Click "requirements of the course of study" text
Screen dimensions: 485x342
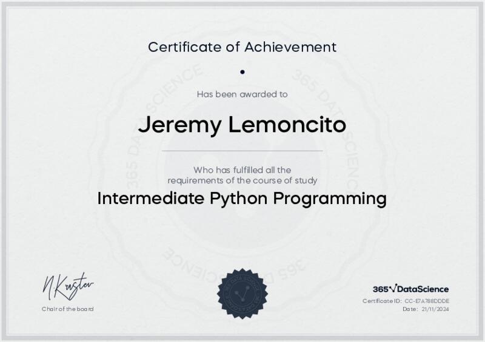tap(242, 180)
